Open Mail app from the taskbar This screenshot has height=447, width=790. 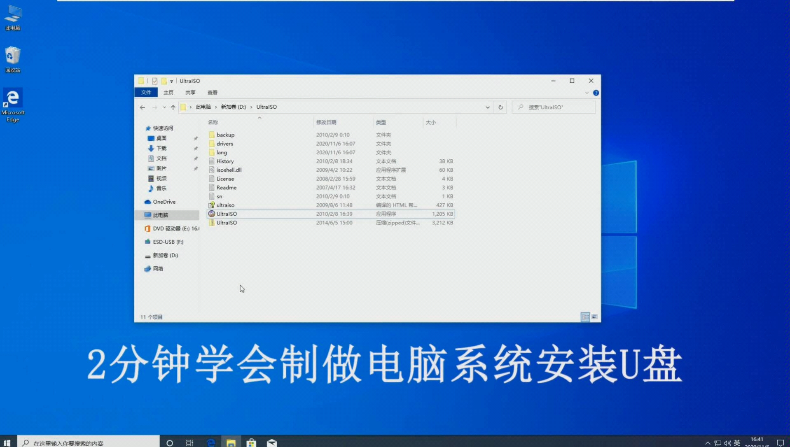[x=272, y=442]
